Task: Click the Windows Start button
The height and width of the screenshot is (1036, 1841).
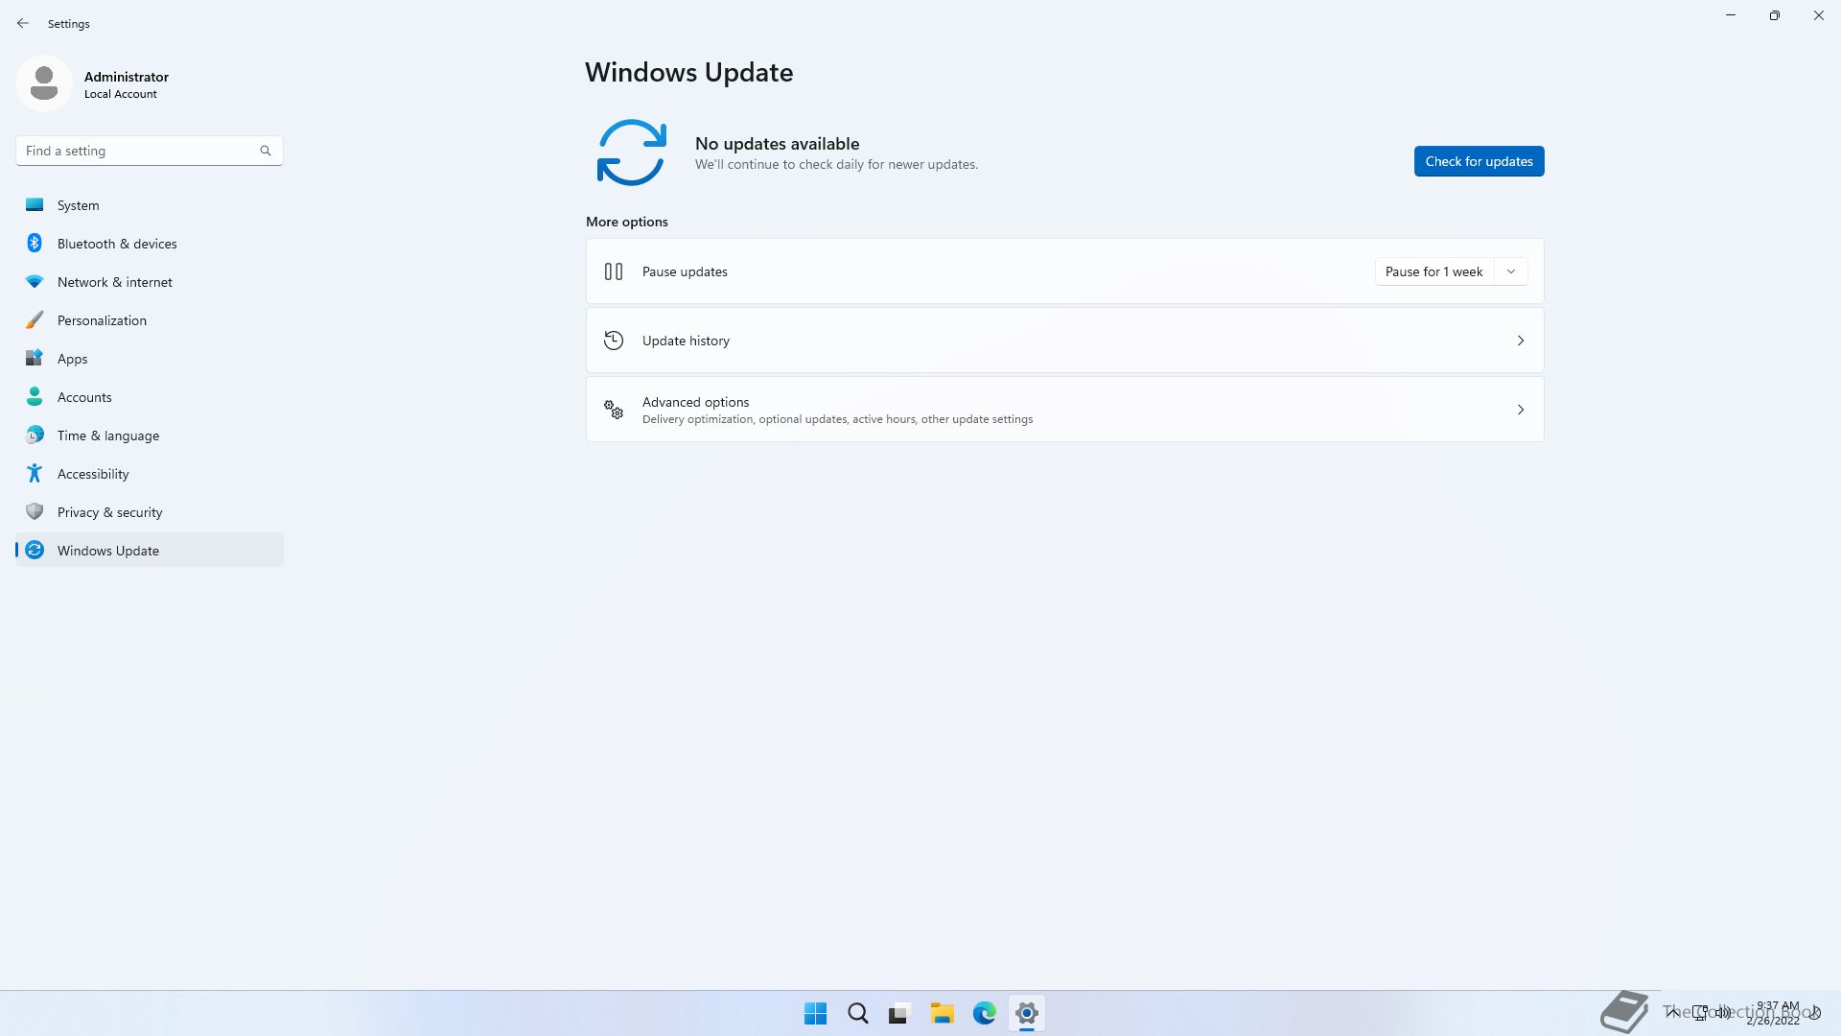Action: [x=815, y=1013]
